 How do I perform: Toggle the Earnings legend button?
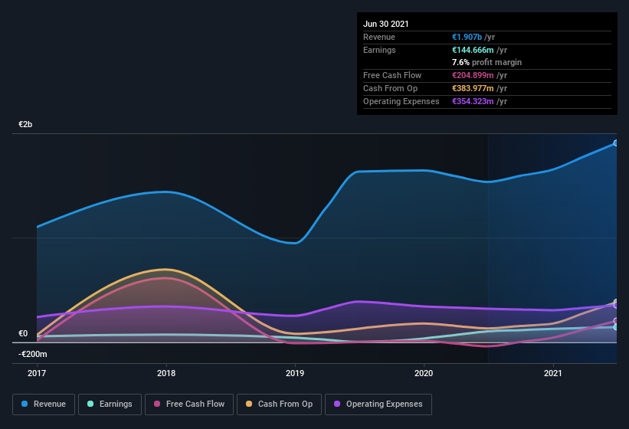(110, 404)
